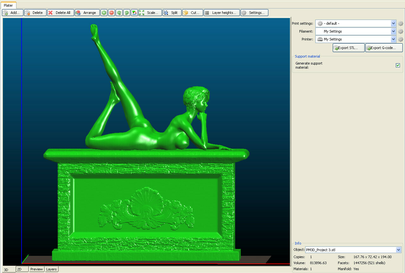
Task: Click the green plus add copy icon
Action: click(x=104, y=13)
